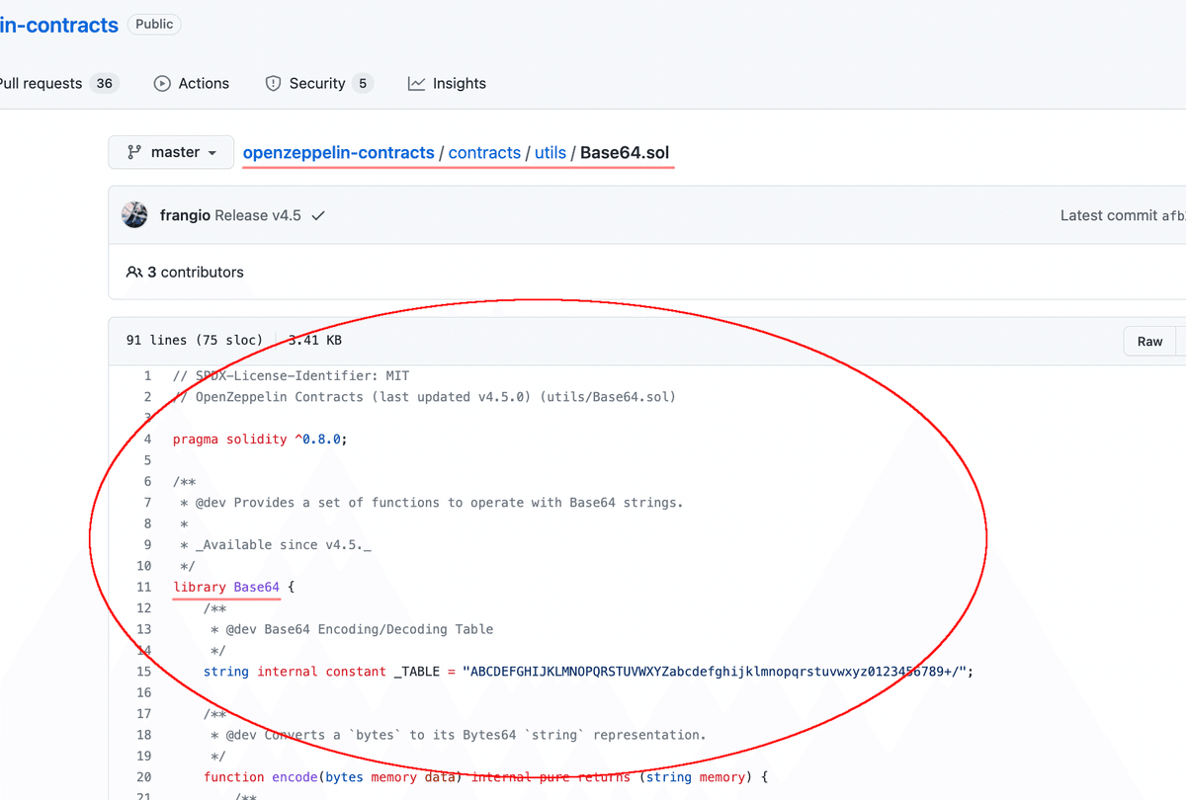Click the 'Base64 Encoding/Decoding Table' comment
The width and height of the screenshot is (1186, 800).
click(352, 629)
